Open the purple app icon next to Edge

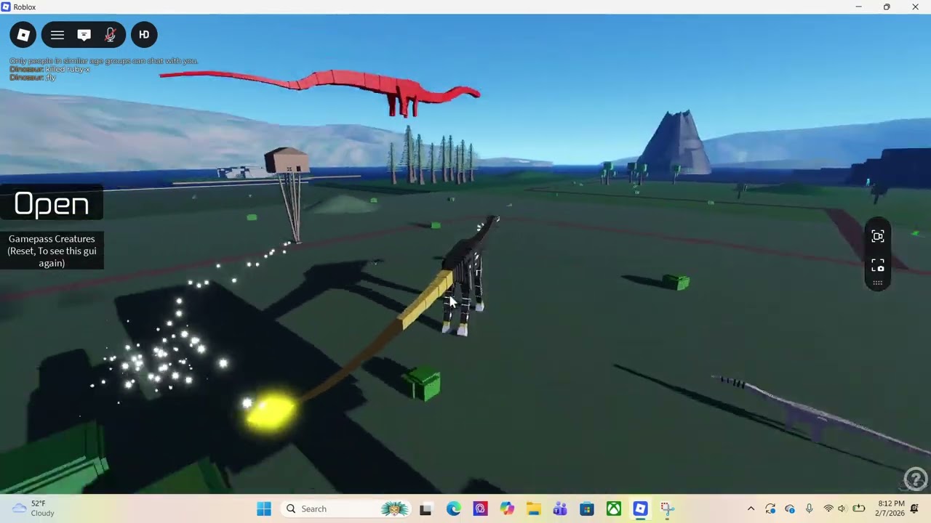pos(480,509)
